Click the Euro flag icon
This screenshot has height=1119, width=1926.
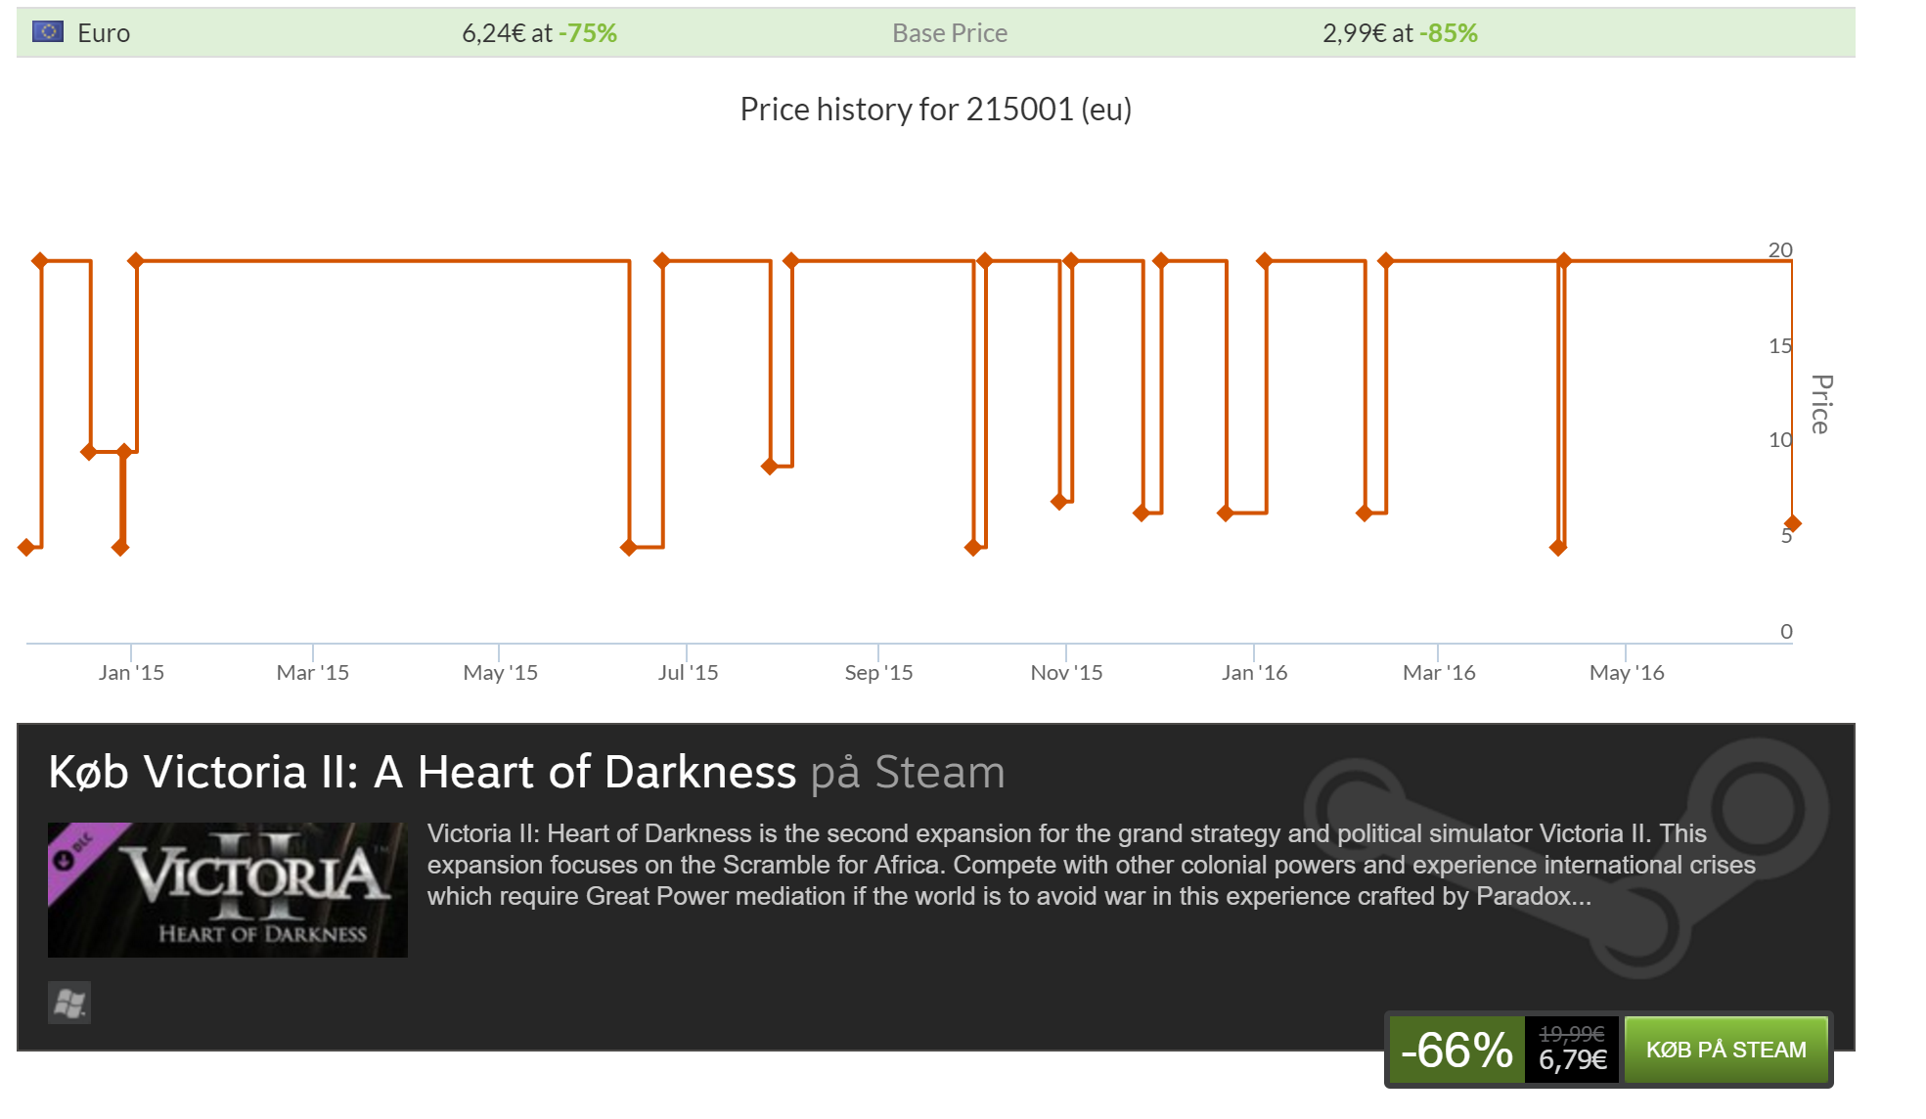point(48,32)
